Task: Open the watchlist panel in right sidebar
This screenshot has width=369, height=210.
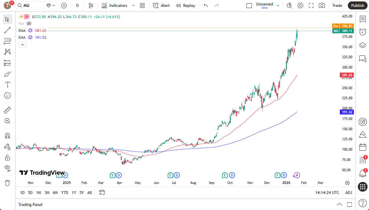Action: 363,19
